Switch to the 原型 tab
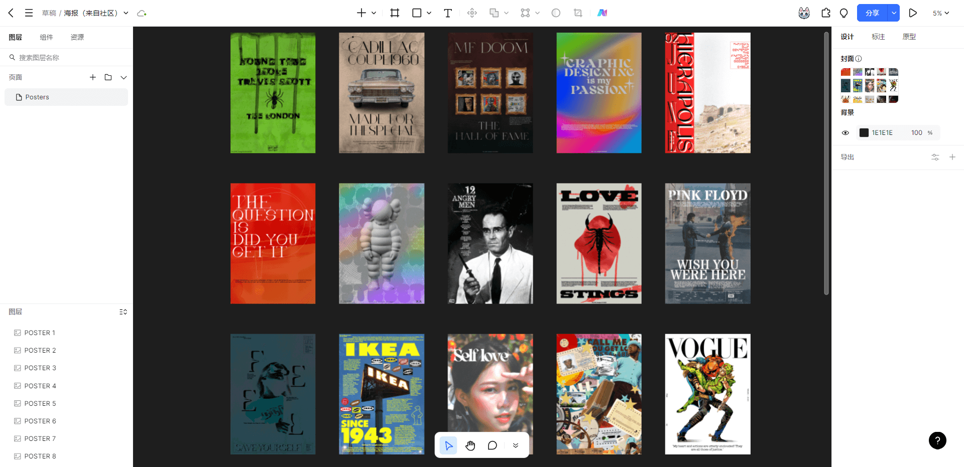The width and height of the screenshot is (964, 467). click(x=909, y=37)
